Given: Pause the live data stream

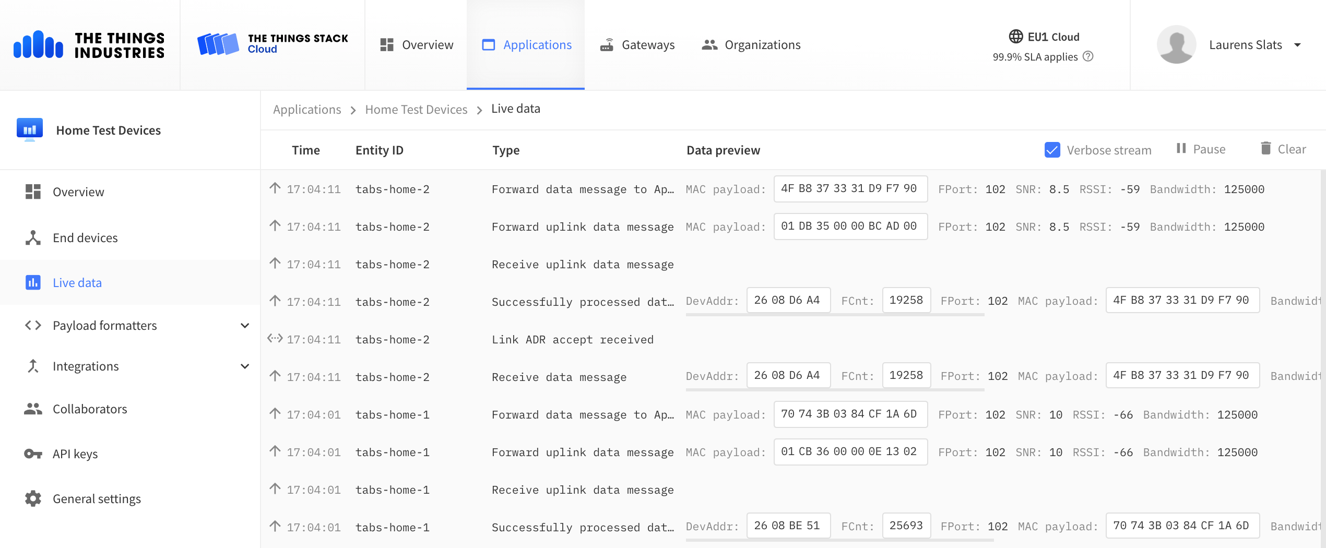Looking at the screenshot, I should point(1201,149).
